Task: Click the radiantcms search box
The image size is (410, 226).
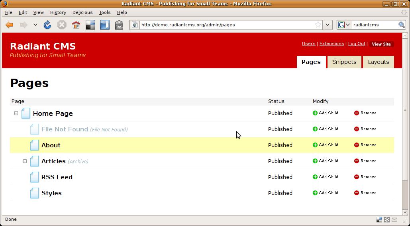Action: [x=375, y=25]
